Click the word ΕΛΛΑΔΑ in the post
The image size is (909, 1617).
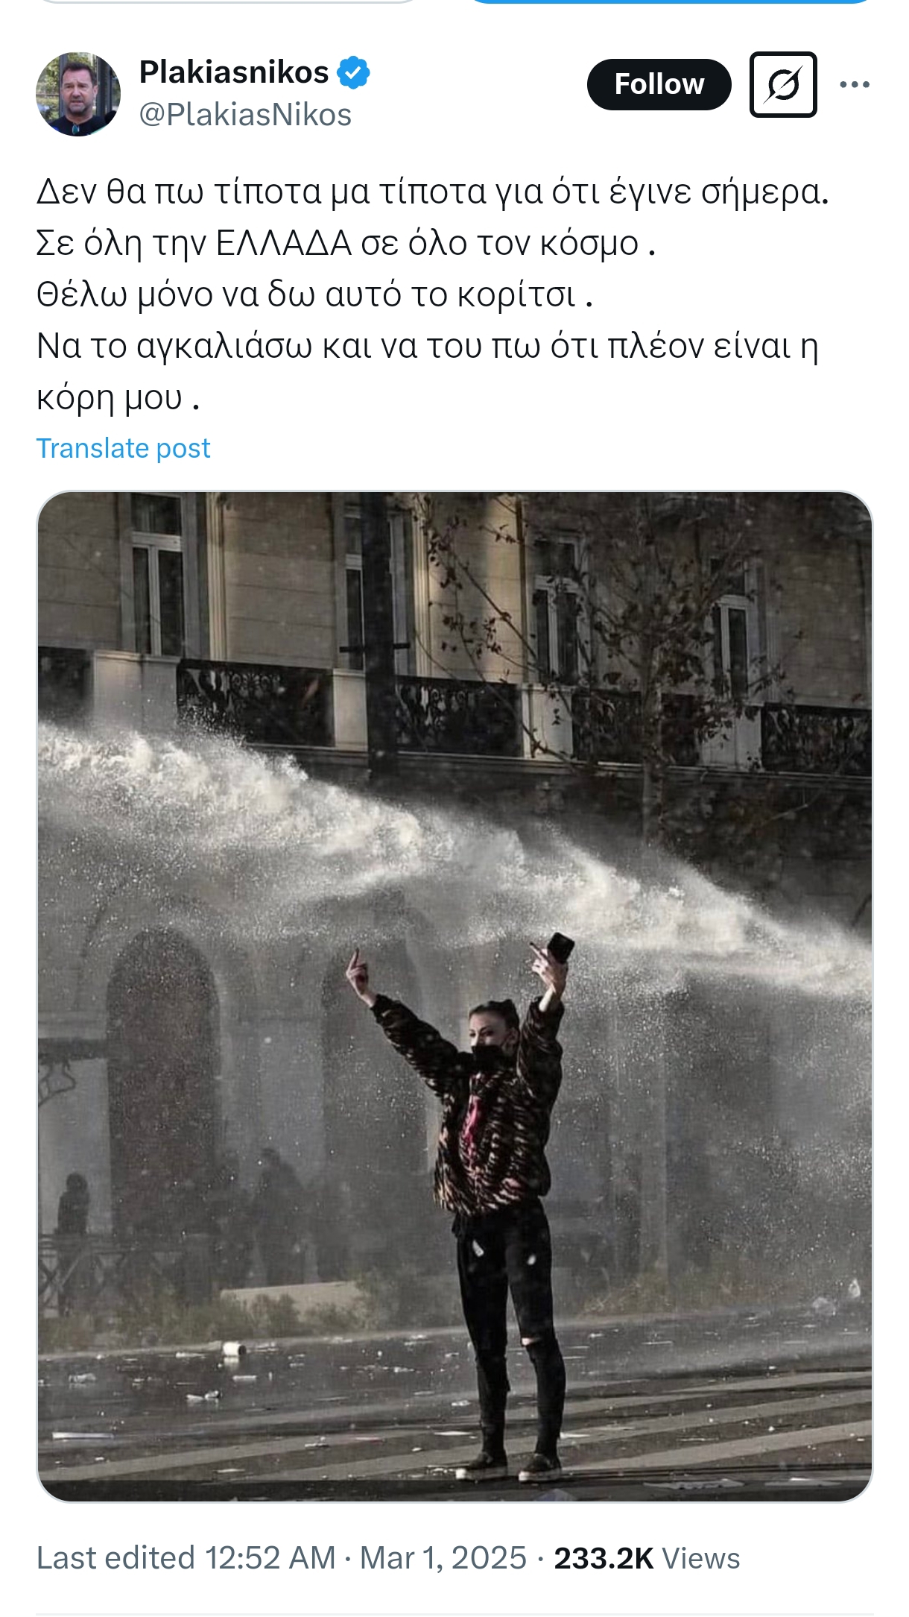point(283,243)
